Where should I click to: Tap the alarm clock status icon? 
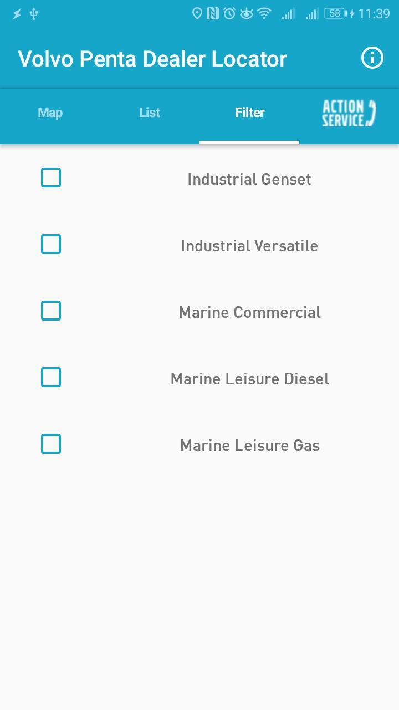(229, 14)
